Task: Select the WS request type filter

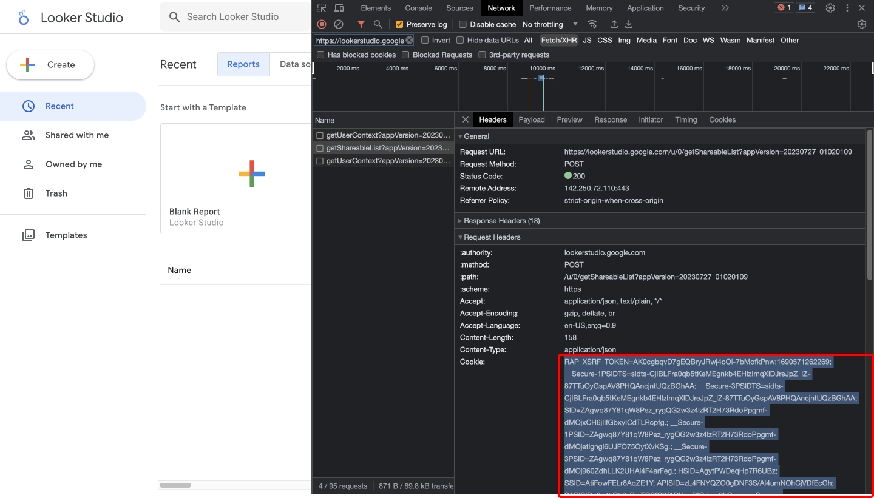Action: (x=708, y=41)
